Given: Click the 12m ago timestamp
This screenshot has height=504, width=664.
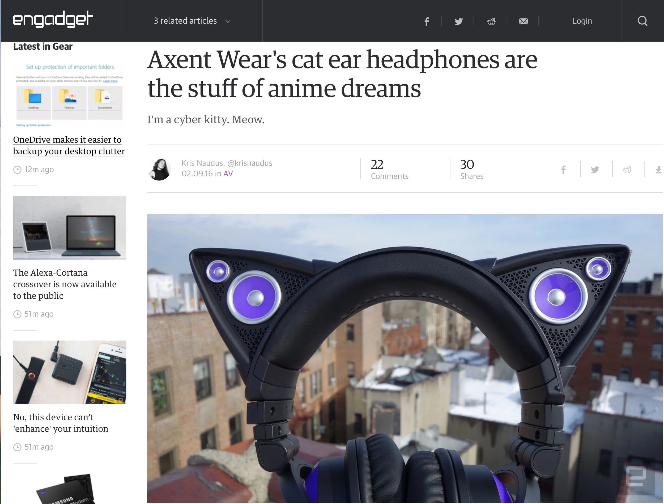Looking at the screenshot, I should (39, 170).
